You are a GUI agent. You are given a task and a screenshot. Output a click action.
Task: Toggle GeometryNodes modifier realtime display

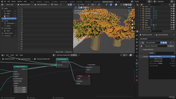(x=164, y=43)
